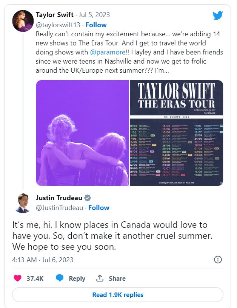Open Justin Trudeau's profile picture
Viewport: 237px width, 308px height.
tap(23, 203)
